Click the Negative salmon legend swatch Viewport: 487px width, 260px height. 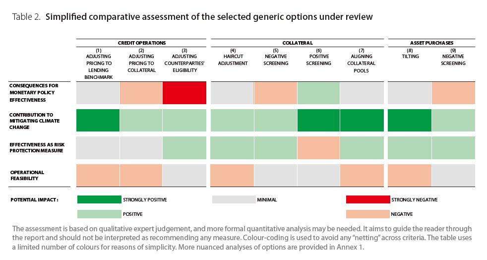[368, 214]
